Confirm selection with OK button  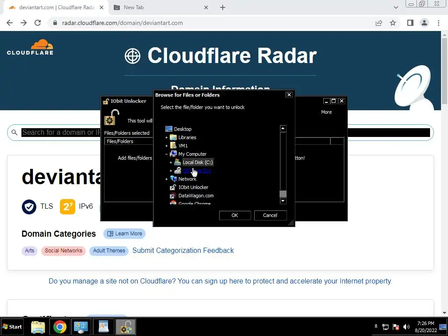click(x=235, y=215)
